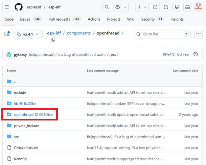Image resolution: width=206 pixels, height=165 pixels.
Task: Open the Wiki tab
Action: pos(131,19)
